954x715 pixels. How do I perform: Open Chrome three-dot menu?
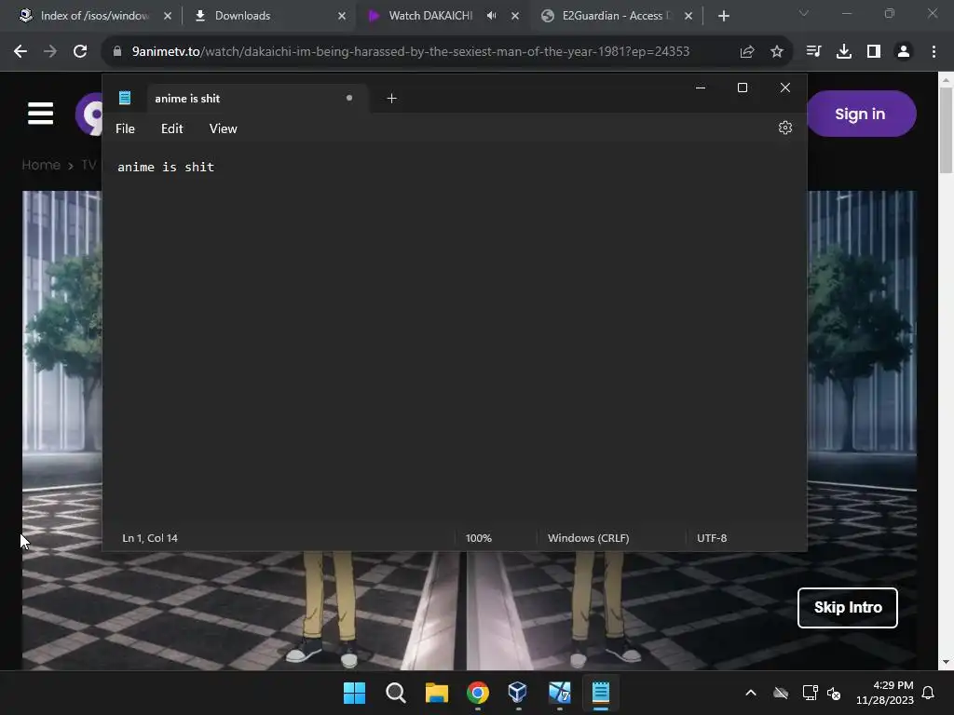pyautogui.click(x=934, y=52)
